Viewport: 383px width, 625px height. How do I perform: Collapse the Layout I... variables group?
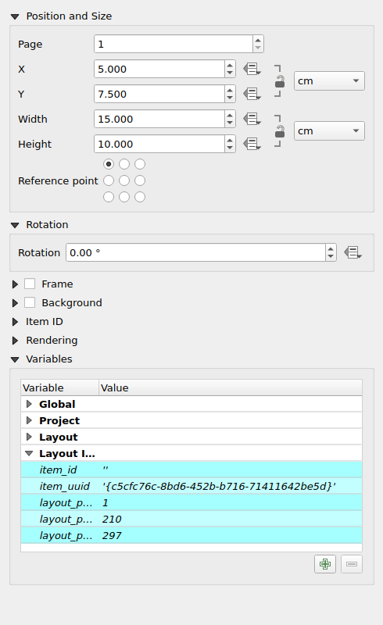29,454
